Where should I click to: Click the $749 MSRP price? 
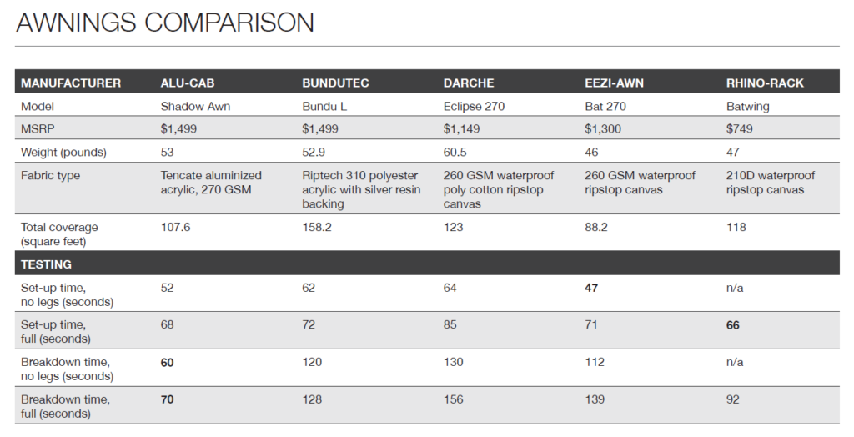[740, 129]
